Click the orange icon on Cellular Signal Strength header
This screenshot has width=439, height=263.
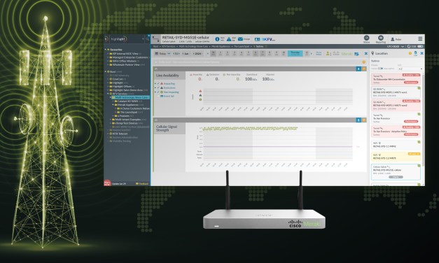tap(364, 120)
